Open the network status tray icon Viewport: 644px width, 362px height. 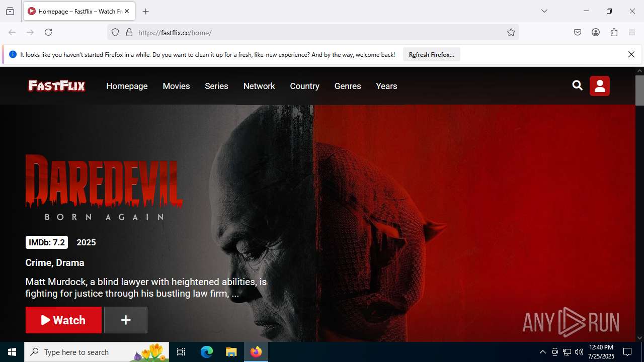point(567,352)
